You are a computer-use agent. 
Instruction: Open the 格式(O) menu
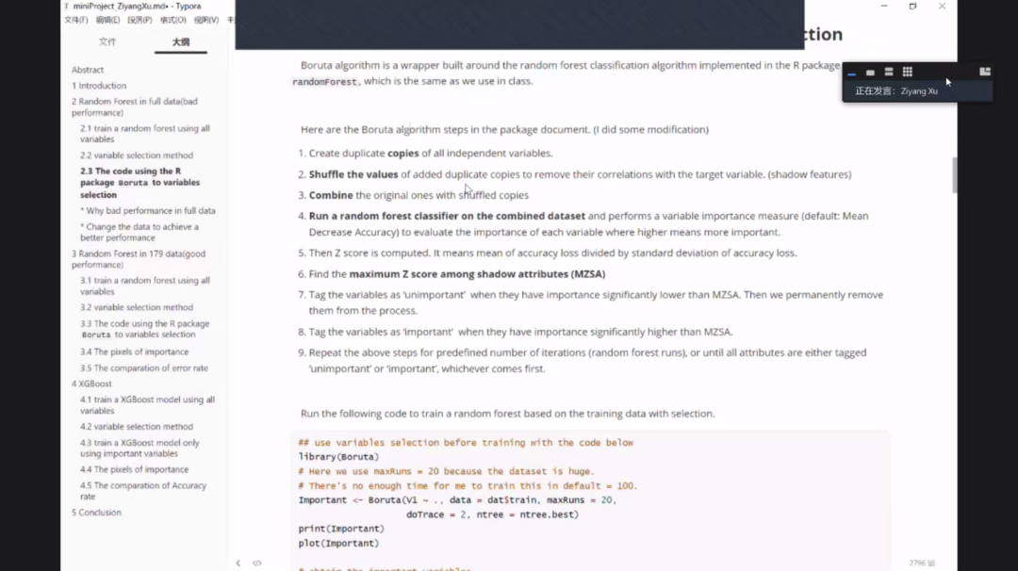click(172, 20)
